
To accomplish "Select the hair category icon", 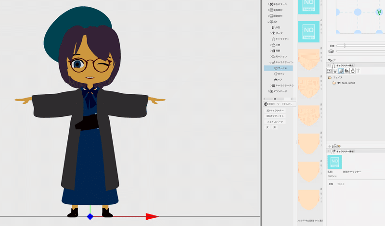I will click(x=346, y=71).
